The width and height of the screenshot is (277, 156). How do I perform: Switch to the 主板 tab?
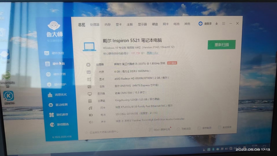(130, 24)
